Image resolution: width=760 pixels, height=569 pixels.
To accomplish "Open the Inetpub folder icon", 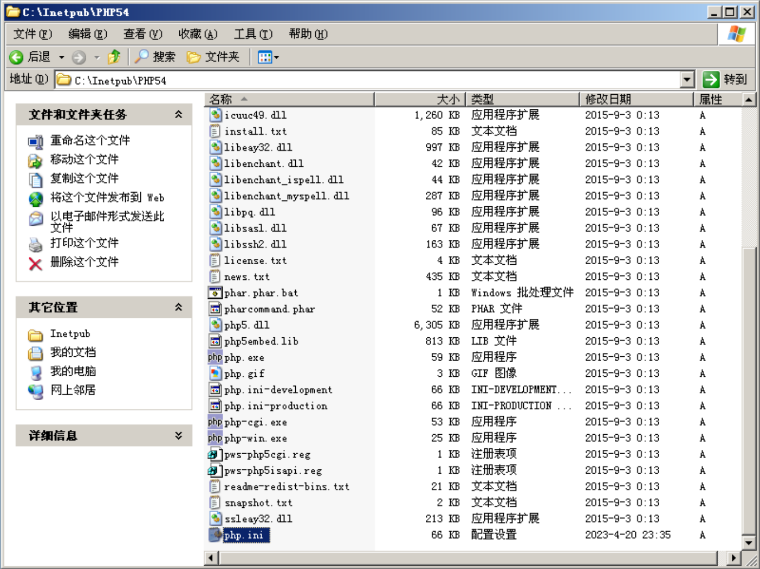I will point(35,335).
